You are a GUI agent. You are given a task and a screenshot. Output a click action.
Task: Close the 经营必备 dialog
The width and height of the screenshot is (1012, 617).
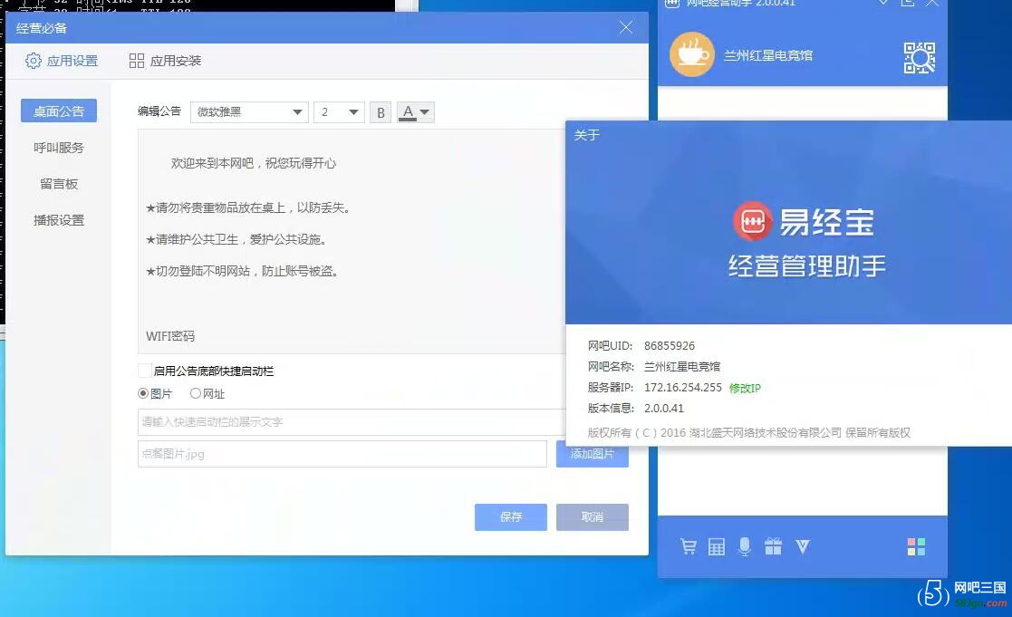coord(626,27)
